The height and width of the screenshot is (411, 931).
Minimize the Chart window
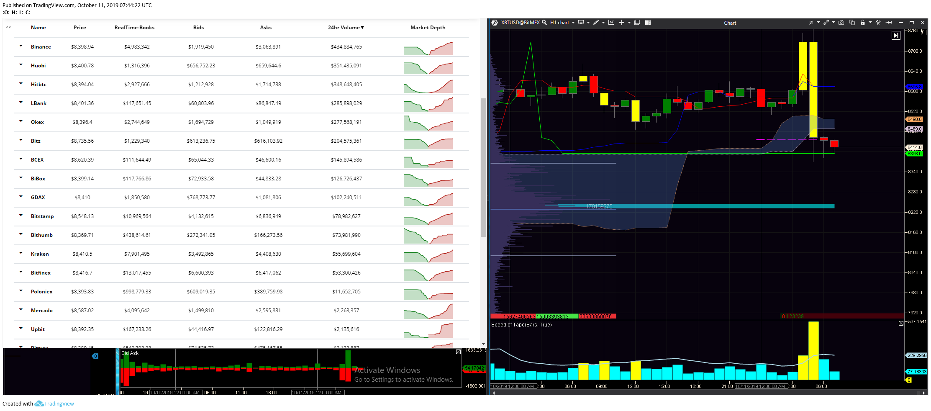901,23
